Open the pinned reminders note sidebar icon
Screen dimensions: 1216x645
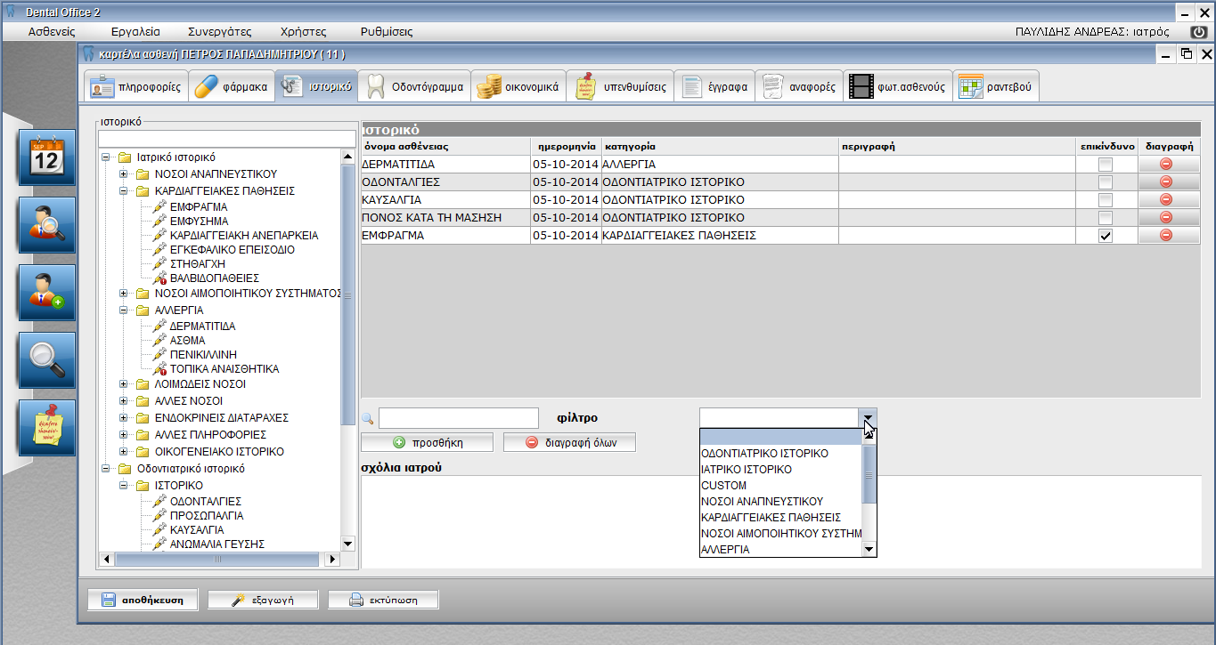tap(46, 428)
